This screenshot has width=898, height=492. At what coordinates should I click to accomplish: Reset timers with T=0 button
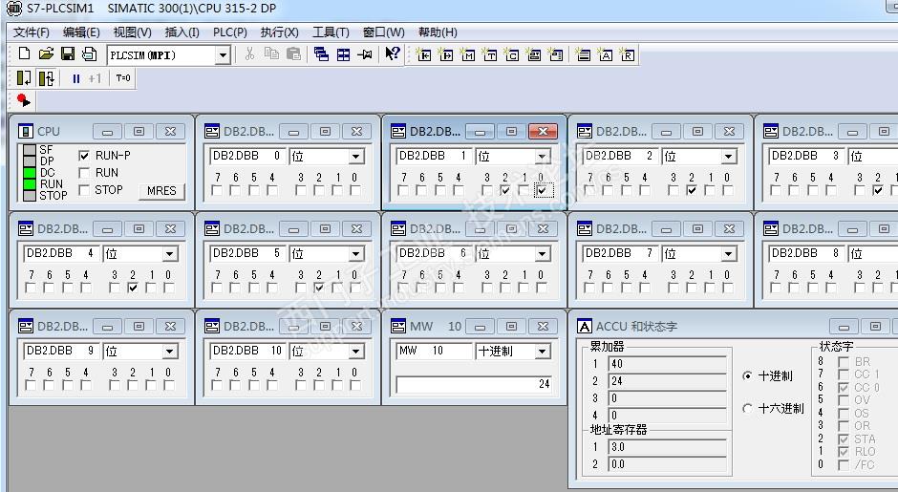click(x=122, y=78)
